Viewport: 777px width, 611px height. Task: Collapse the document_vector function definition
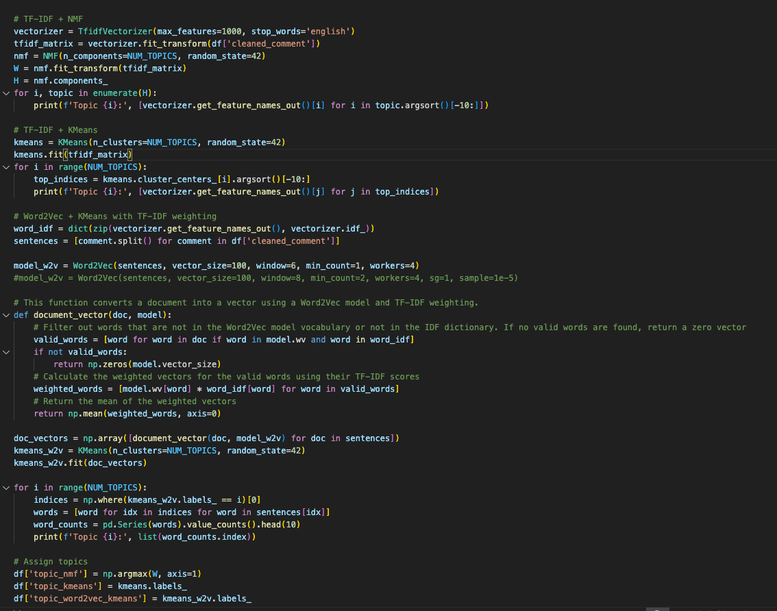(6, 315)
